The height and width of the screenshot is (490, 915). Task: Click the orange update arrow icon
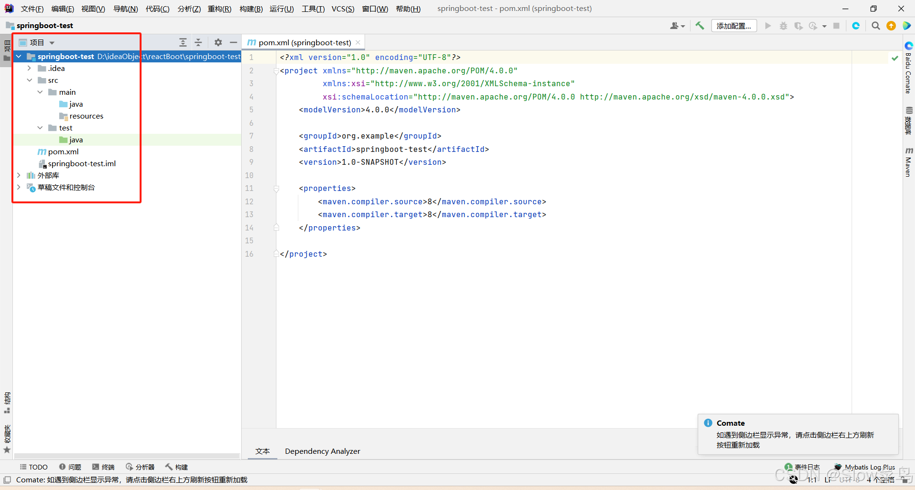point(891,26)
